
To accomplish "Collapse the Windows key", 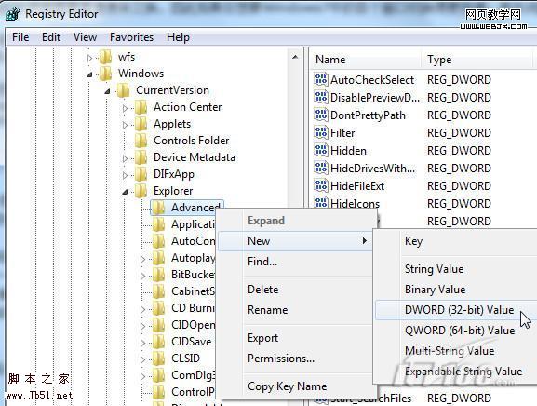I will point(89,74).
